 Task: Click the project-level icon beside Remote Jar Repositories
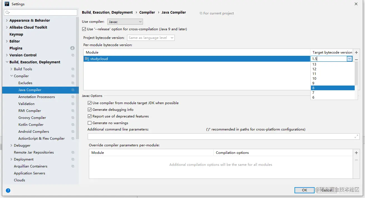[73, 152]
